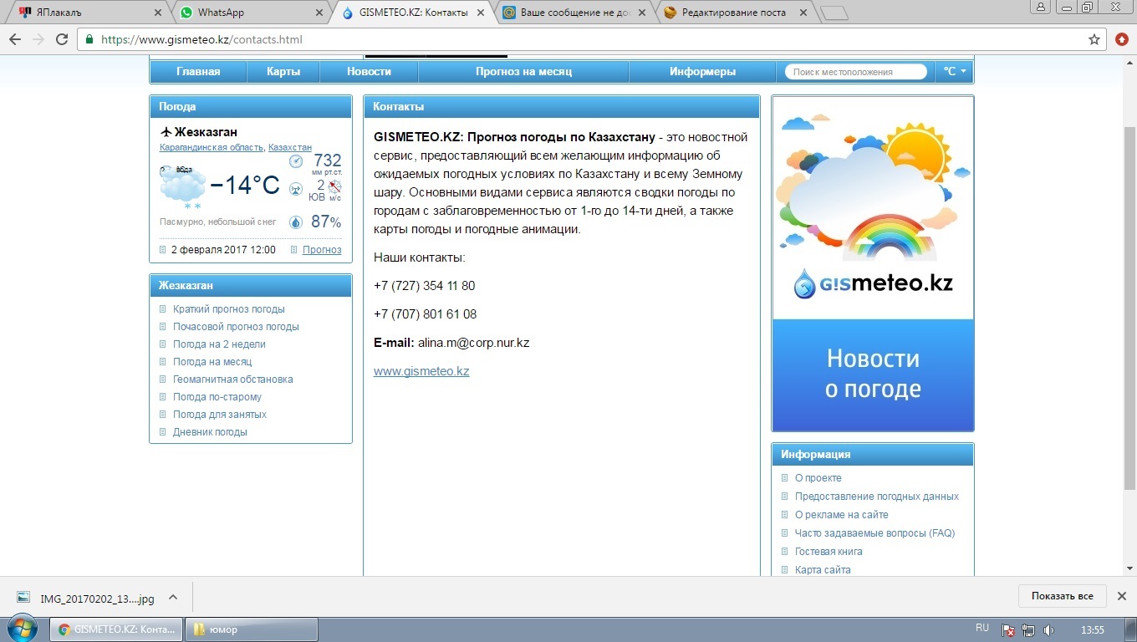
Task: Open Windows Start button
Action: [22, 629]
